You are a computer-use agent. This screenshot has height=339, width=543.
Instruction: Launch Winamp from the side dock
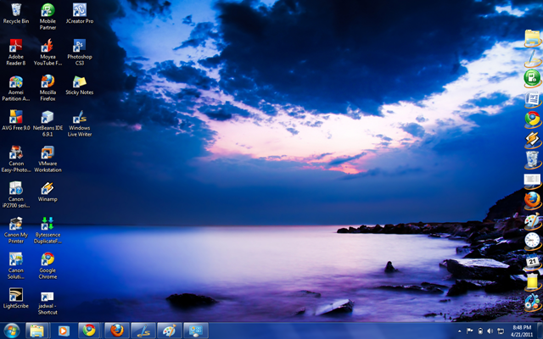pos(532,139)
